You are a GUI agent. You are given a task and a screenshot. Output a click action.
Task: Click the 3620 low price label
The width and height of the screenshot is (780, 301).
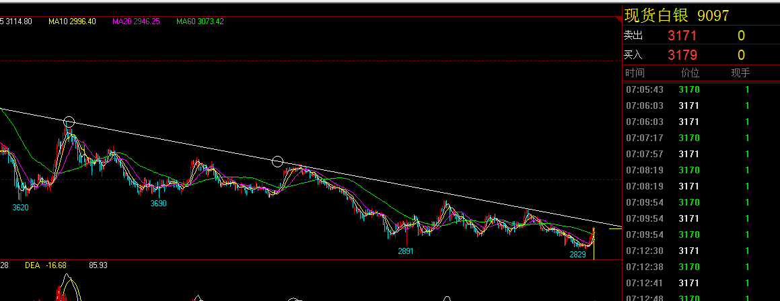(x=20, y=207)
